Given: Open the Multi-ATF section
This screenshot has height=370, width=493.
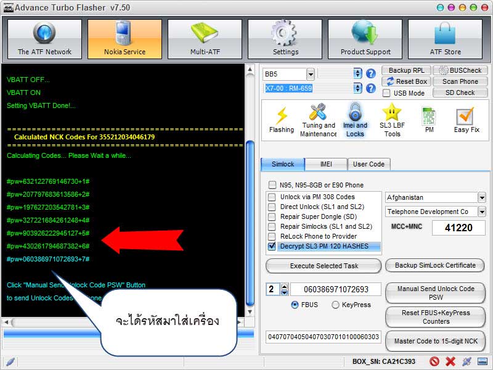Looking at the screenshot, I should 205,39.
